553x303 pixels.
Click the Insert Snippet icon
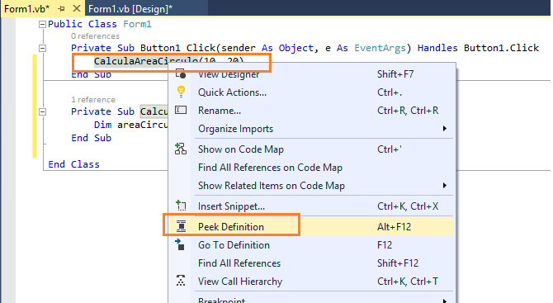(x=181, y=206)
